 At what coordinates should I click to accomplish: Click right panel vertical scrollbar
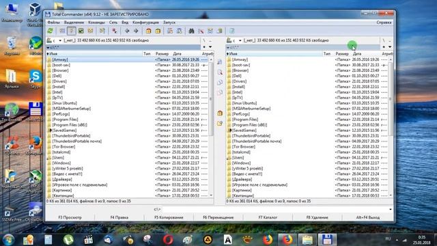(391, 127)
